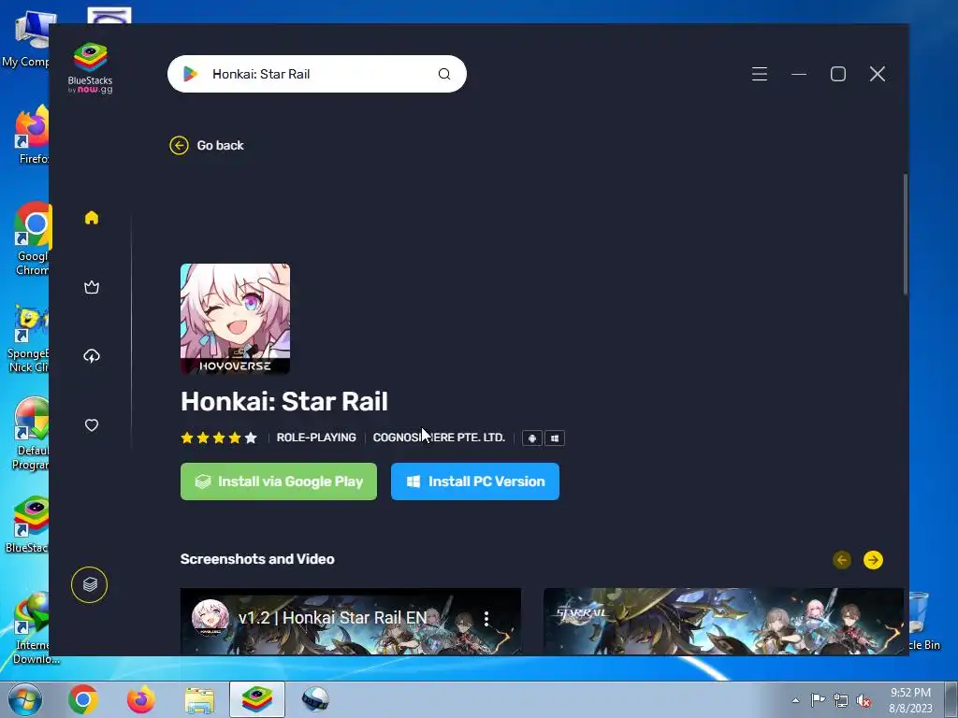Launch Chrome from the taskbar

pyautogui.click(x=83, y=699)
